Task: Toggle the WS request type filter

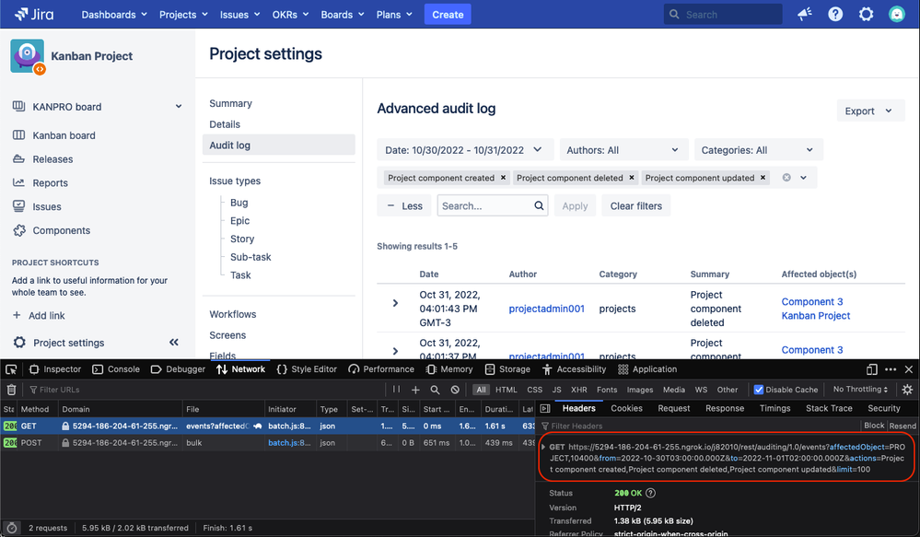Action: click(x=701, y=390)
